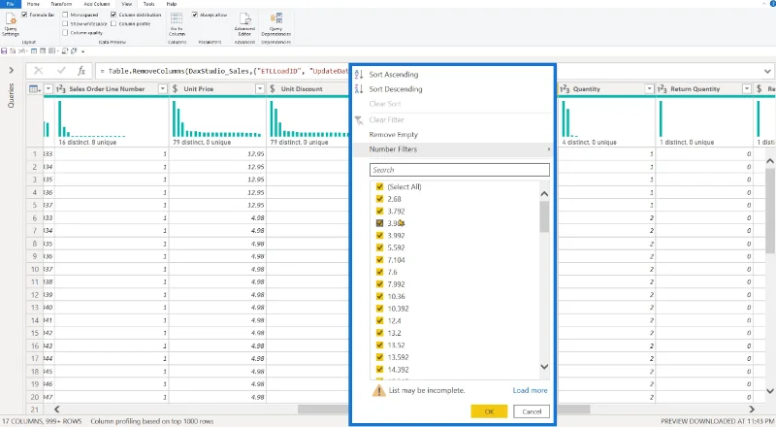
Task: Click the Sort Descending Z-A icon
Action: pos(359,89)
